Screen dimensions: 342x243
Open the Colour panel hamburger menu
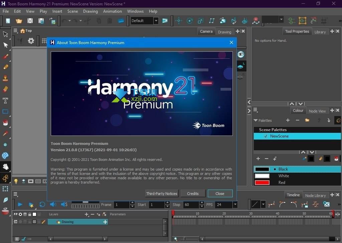pos(255,110)
